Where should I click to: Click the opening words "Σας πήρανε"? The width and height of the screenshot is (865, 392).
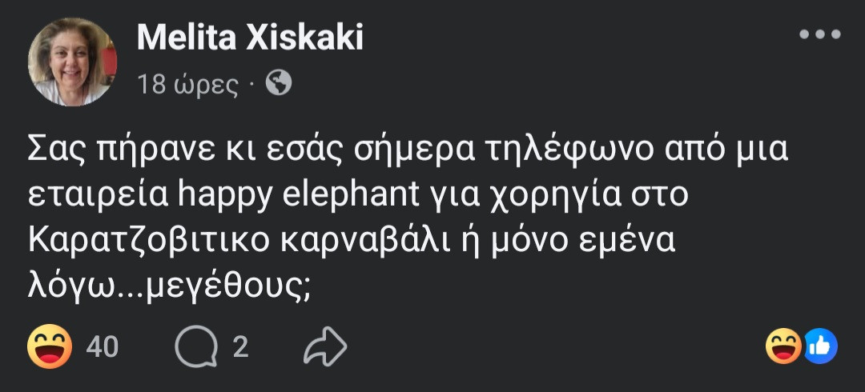coord(113,150)
